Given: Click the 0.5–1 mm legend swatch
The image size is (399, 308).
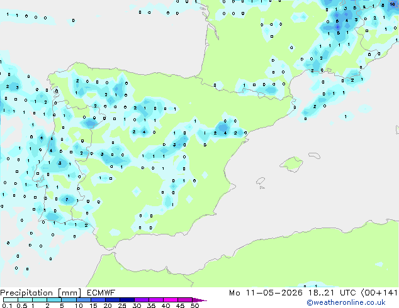Looking at the screenshot, I should pyautogui.click(x=25, y=300).
